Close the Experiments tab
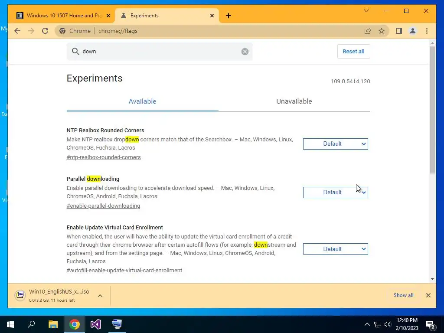Viewport: 444px width, 333px height. tap(212, 16)
